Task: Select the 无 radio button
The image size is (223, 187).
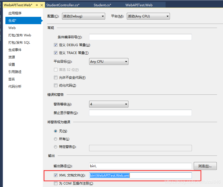Action: (56, 131)
